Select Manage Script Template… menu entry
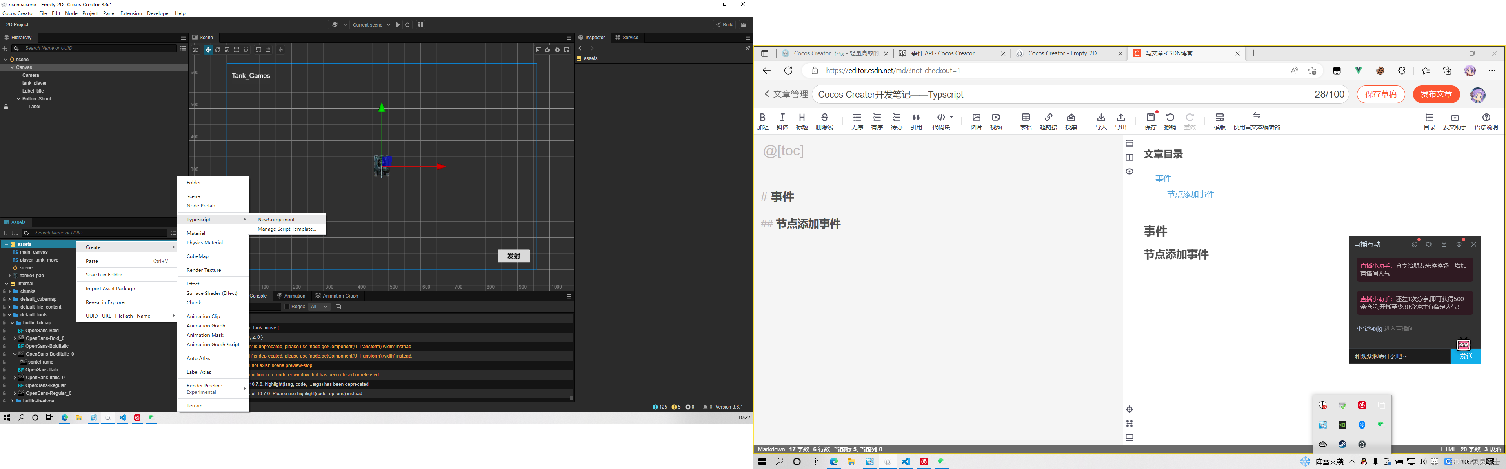The height and width of the screenshot is (469, 1506). click(287, 229)
